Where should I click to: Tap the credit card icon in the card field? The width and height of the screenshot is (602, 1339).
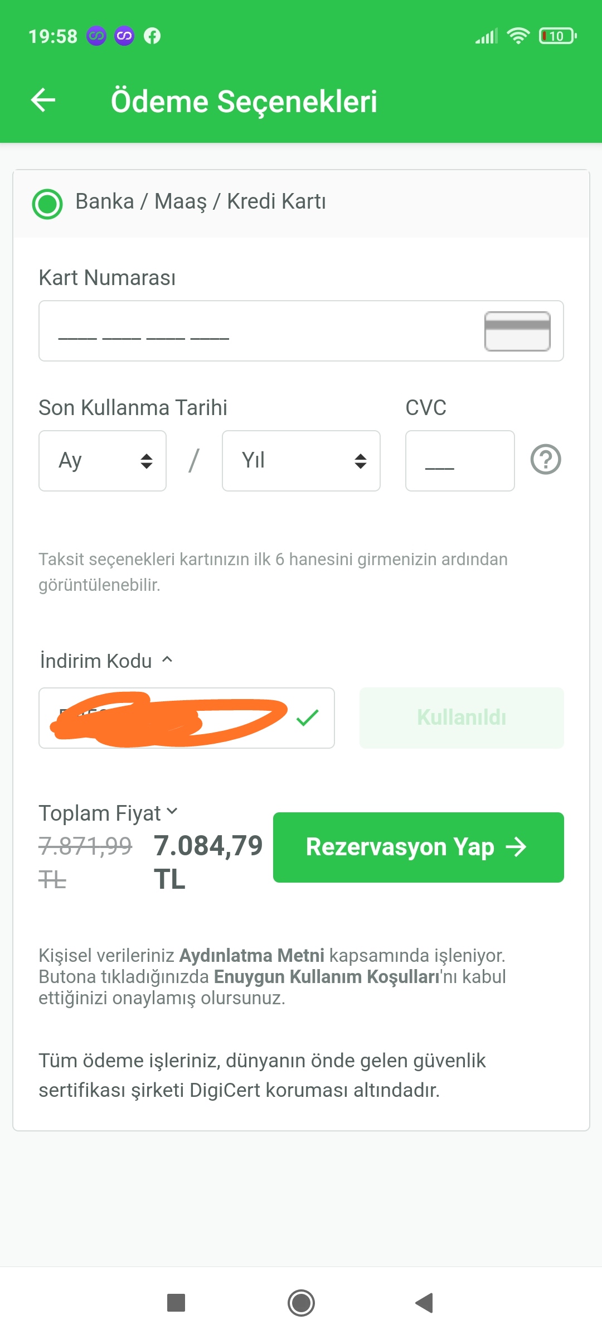pyautogui.click(x=517, y=331)
